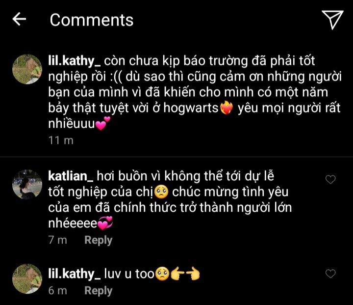Select the "luv u too" comment text
Screen dimensions: 353x305
(129, 274)
